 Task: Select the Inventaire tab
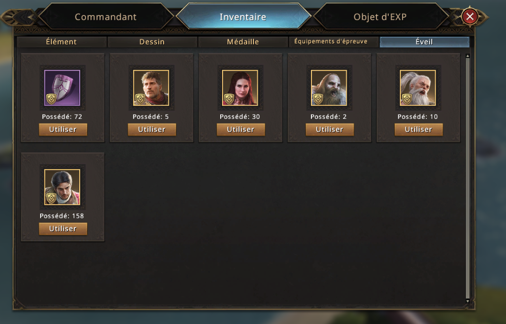[243, 17]
